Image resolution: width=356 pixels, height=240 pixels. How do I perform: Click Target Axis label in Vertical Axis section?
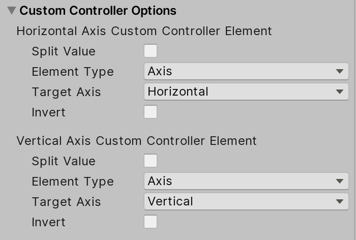[x=66, y=202]
